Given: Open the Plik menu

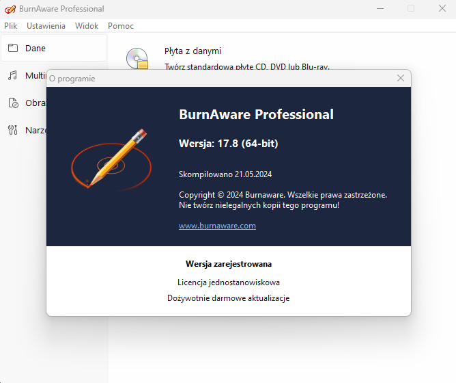Looking at the screenshot, I should pos(10,26).
